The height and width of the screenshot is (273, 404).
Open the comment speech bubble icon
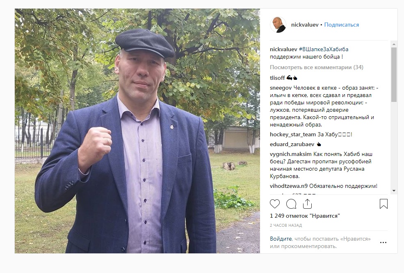(291, 204)
